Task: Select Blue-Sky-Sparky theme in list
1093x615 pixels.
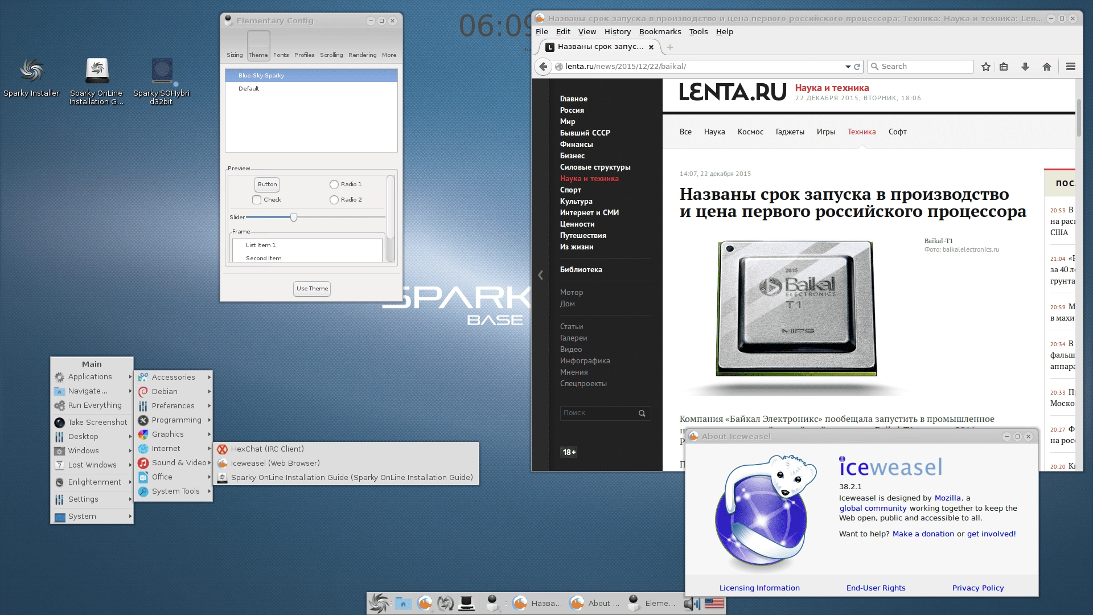Action: tap(311, 75)
